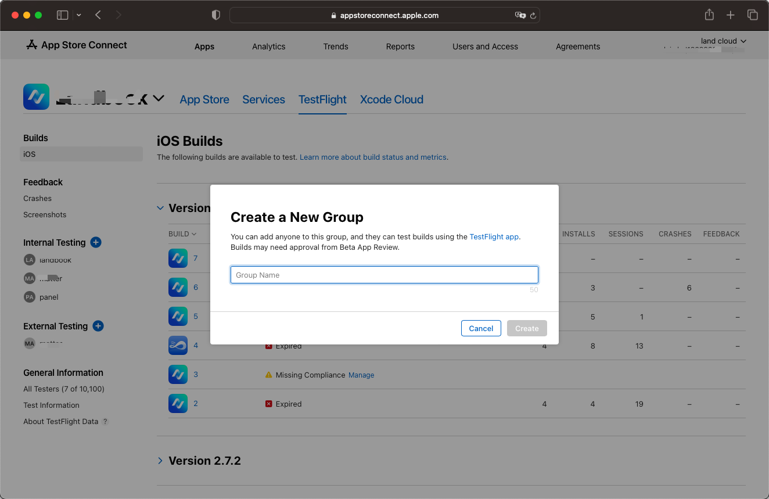Switch to the App Store tab
This screenshot has height=499, width=769.
[204, 99]
